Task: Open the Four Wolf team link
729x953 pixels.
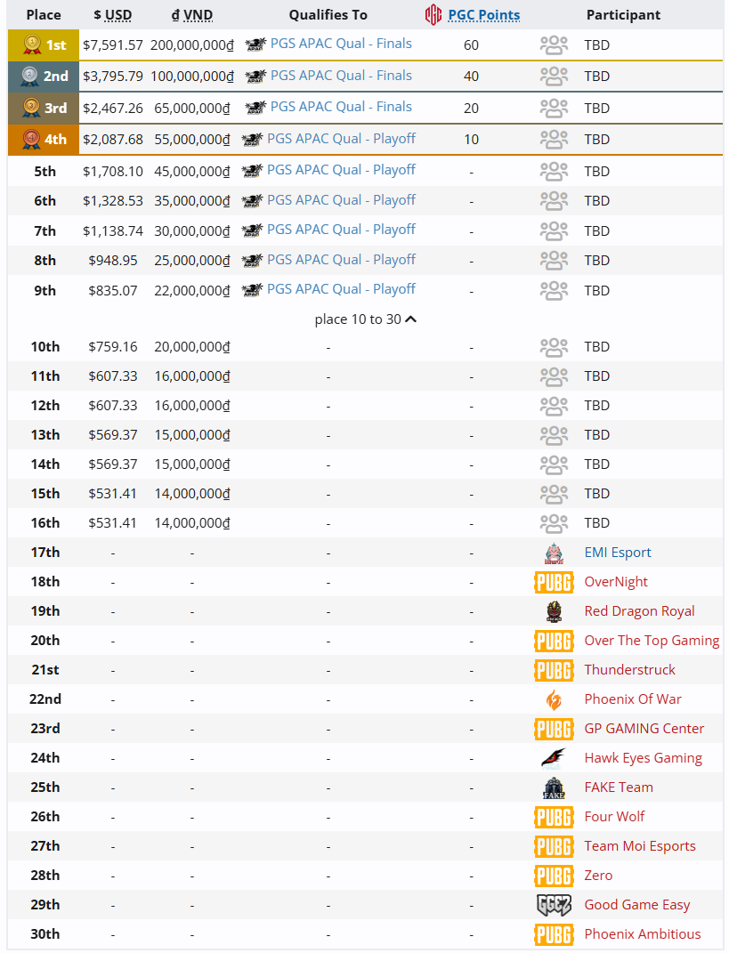Action: (x=614, y=816)
